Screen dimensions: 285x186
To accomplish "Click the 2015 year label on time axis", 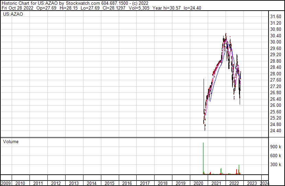I will 109,183.
